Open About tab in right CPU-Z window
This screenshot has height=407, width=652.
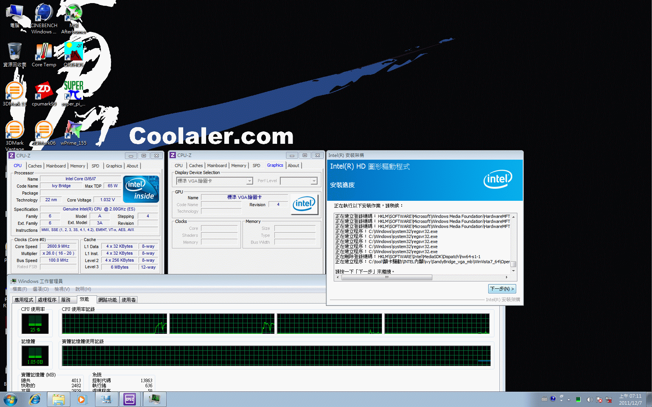[x=293, y=166]
